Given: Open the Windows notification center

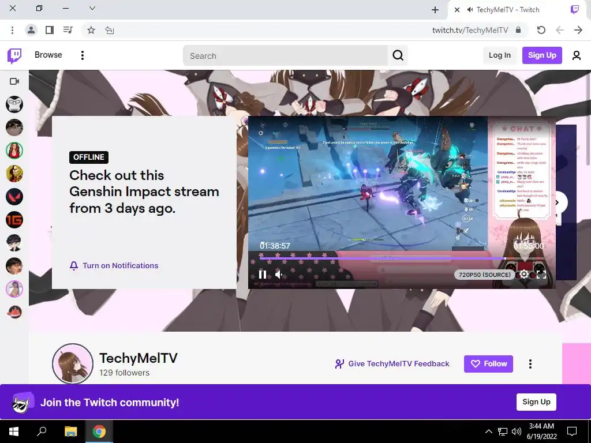Looking at the screenshot, I should click(x=572, y=431).
